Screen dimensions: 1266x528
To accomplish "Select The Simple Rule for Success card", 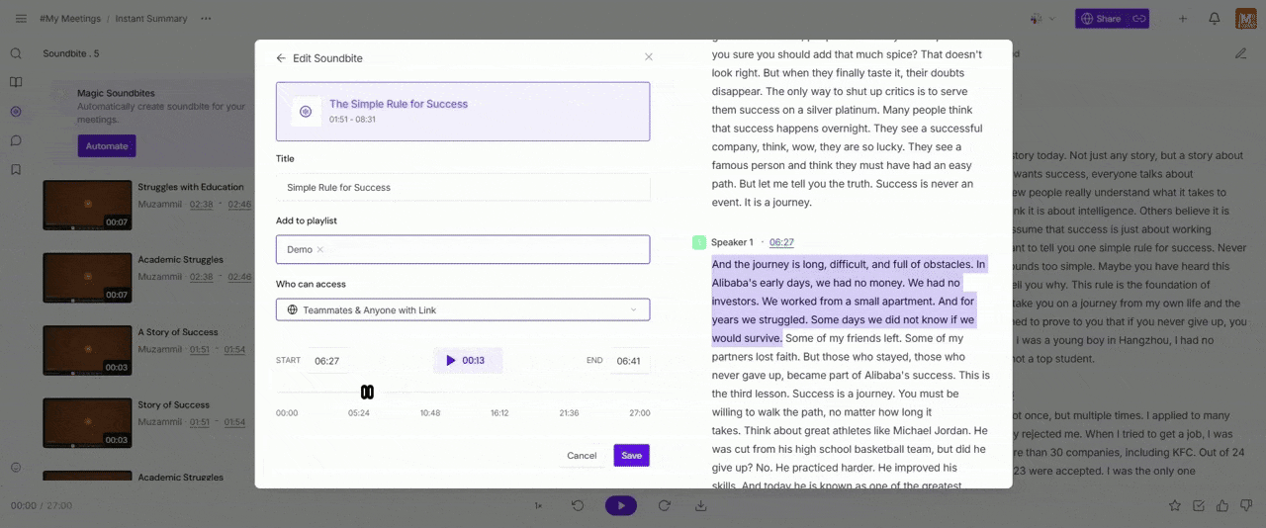I will pos(463,112).
